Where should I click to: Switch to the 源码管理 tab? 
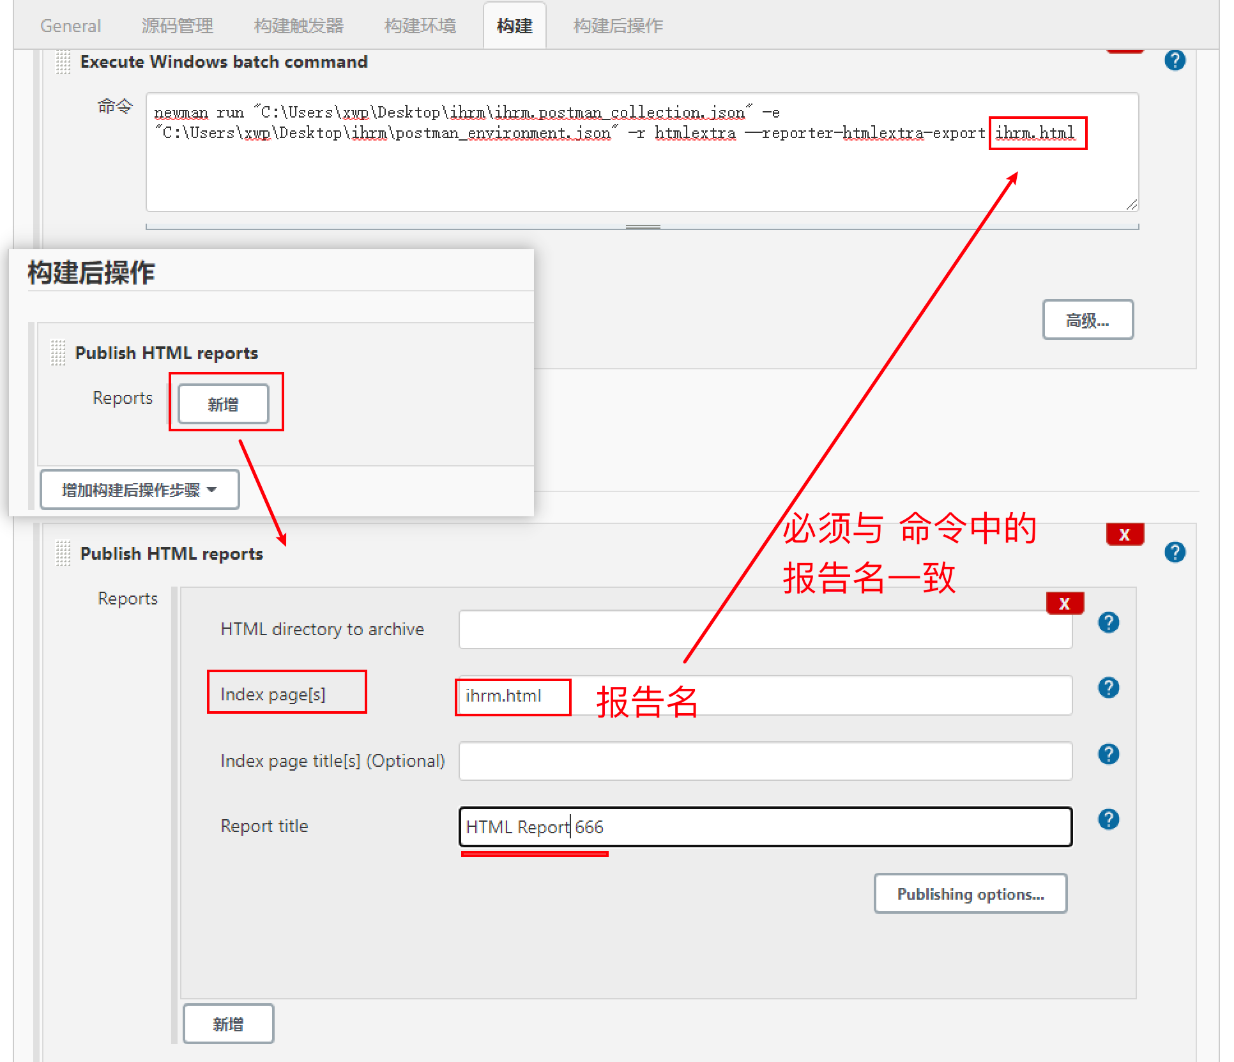point(177,26)
